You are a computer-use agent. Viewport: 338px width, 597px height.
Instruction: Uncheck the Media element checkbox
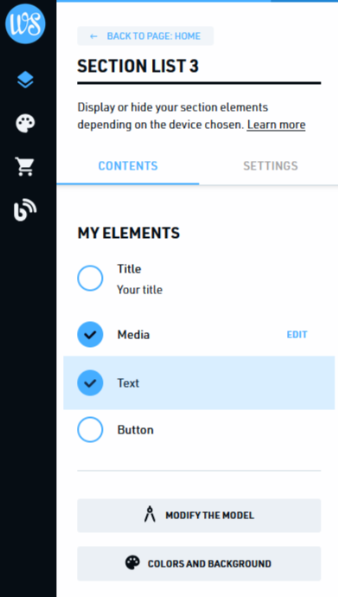click(90, 335)
